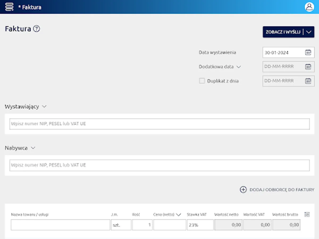Image resolution: width=319 pixels, height=239 pixels.
Task: Open the ZOBACZ I WYŚLIJ dropdown arrow
Action: [x=309, y=32]
